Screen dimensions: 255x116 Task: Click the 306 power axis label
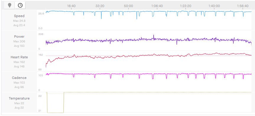pos(41,34)
